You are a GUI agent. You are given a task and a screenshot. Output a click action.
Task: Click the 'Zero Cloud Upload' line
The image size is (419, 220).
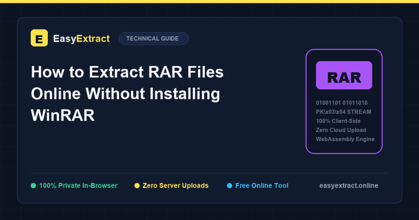pyautogui.click(x=341, y=130)
